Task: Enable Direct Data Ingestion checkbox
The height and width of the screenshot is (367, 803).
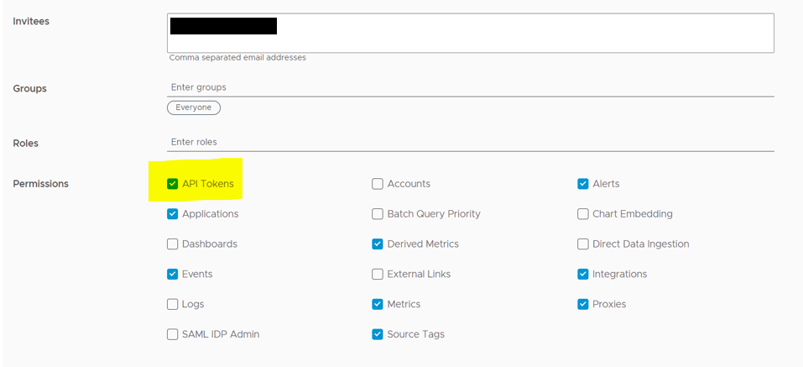Action: 583,244
